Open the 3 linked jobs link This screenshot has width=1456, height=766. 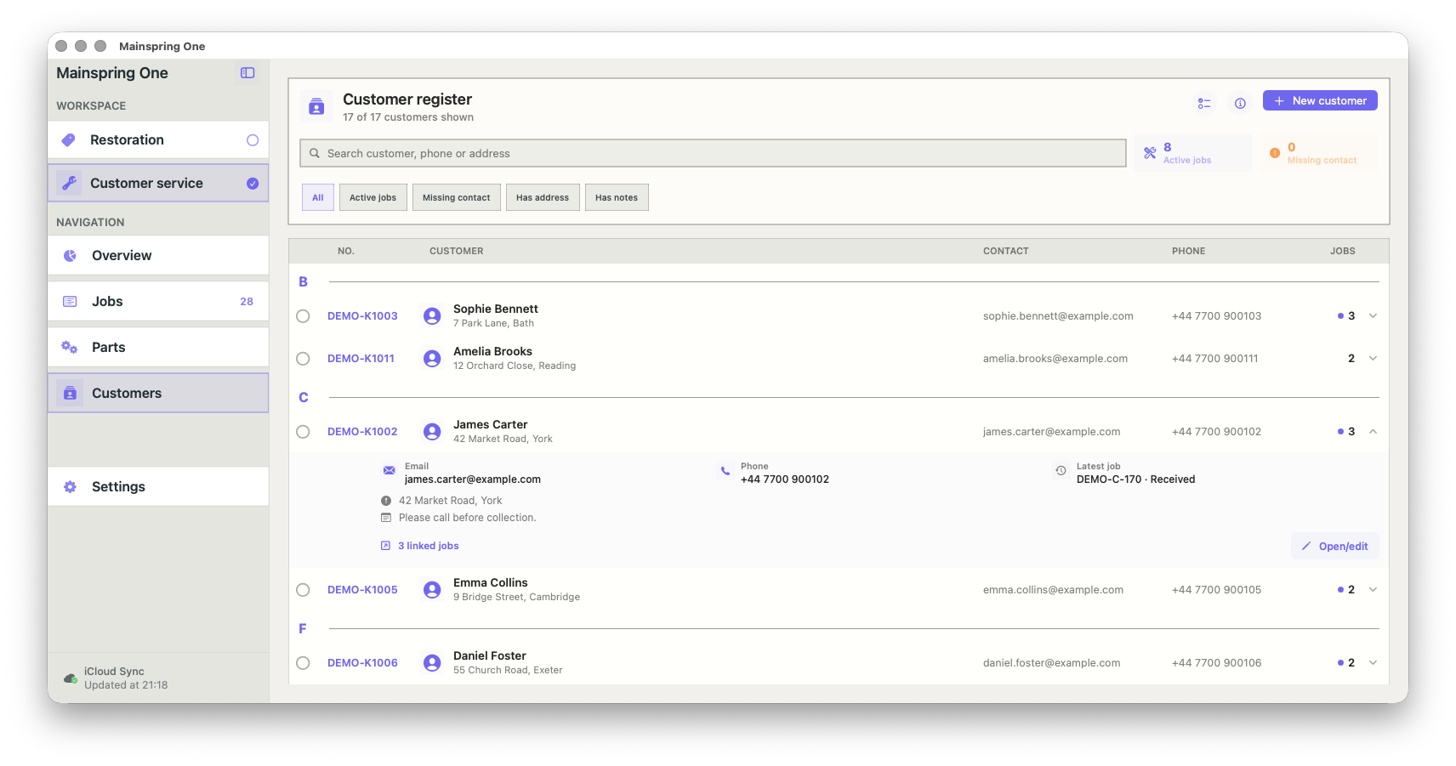tap(419, 546)
